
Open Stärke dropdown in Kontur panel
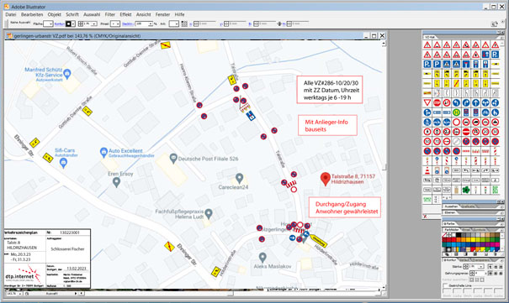[481, 266]
